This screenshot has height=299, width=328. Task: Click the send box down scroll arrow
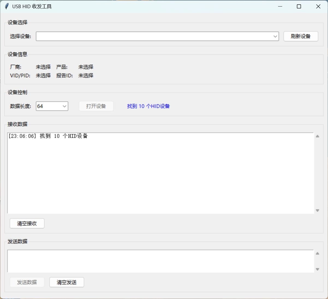click(317, 269)
